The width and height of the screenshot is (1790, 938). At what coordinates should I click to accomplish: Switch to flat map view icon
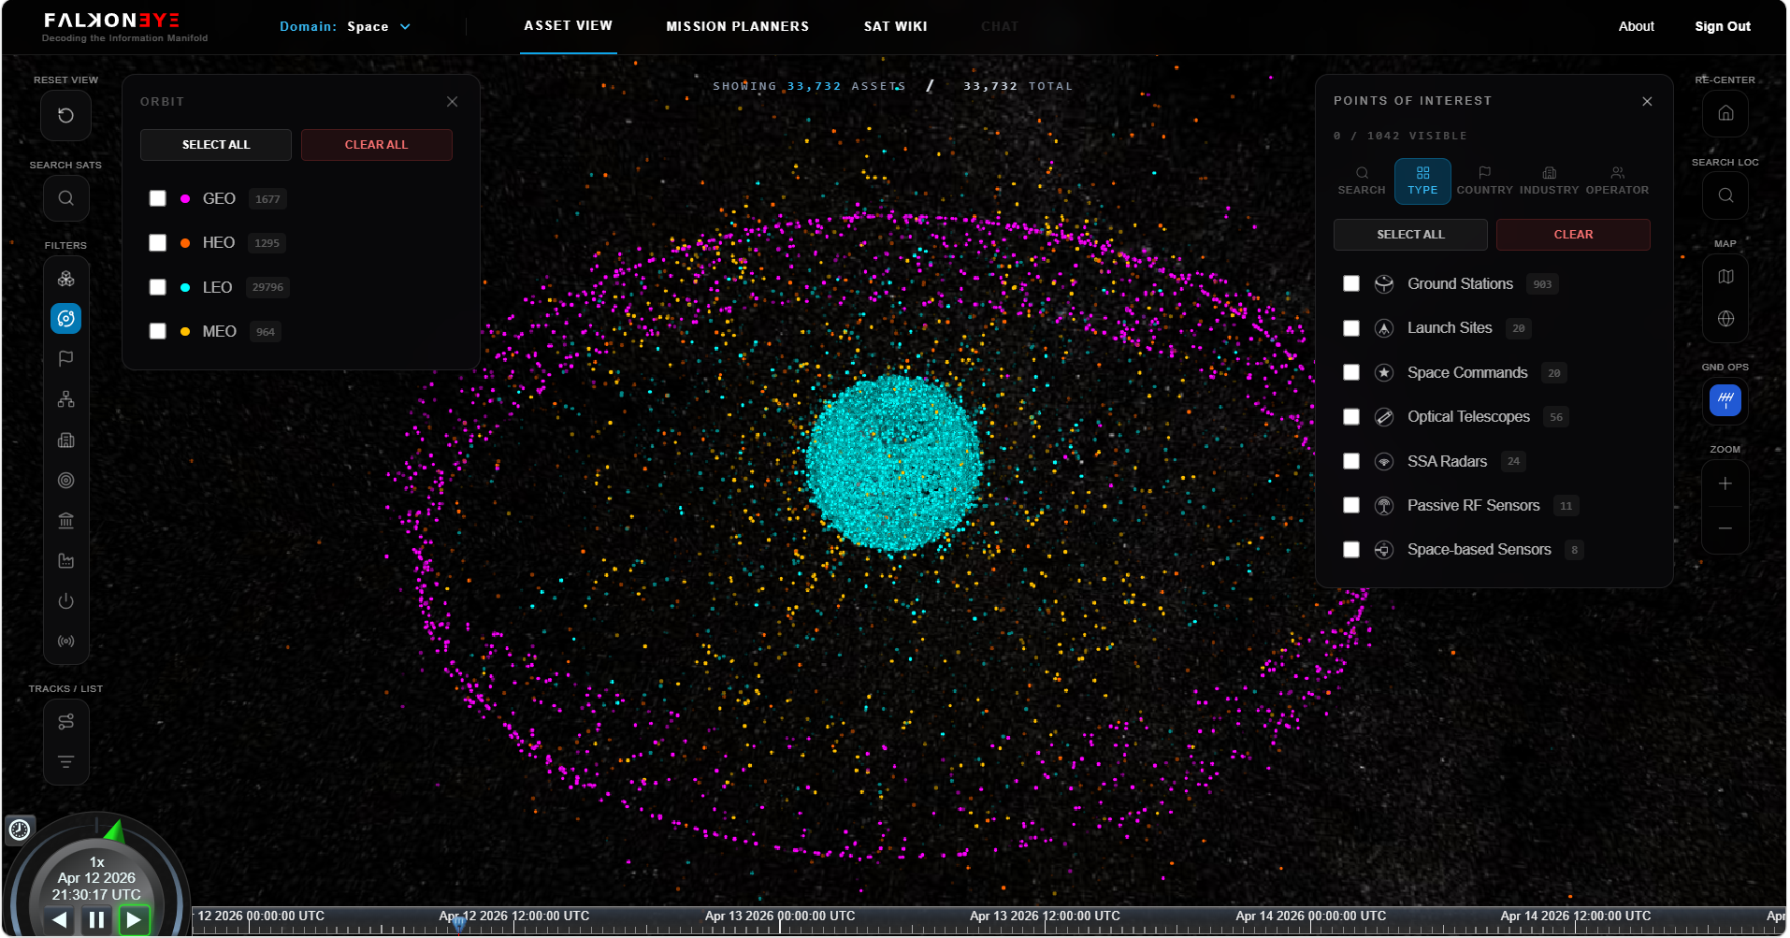1725,277
